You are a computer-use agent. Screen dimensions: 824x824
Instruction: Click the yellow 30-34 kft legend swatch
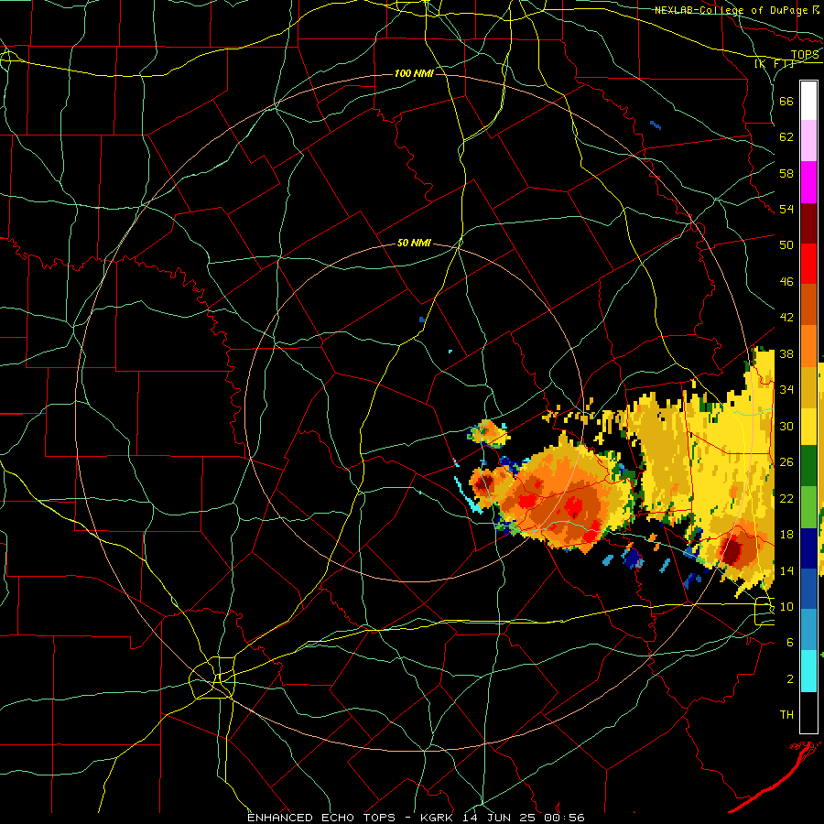pos(808,427)
